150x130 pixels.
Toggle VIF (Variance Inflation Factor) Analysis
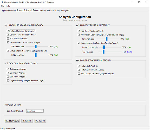[x=8, y=42]
